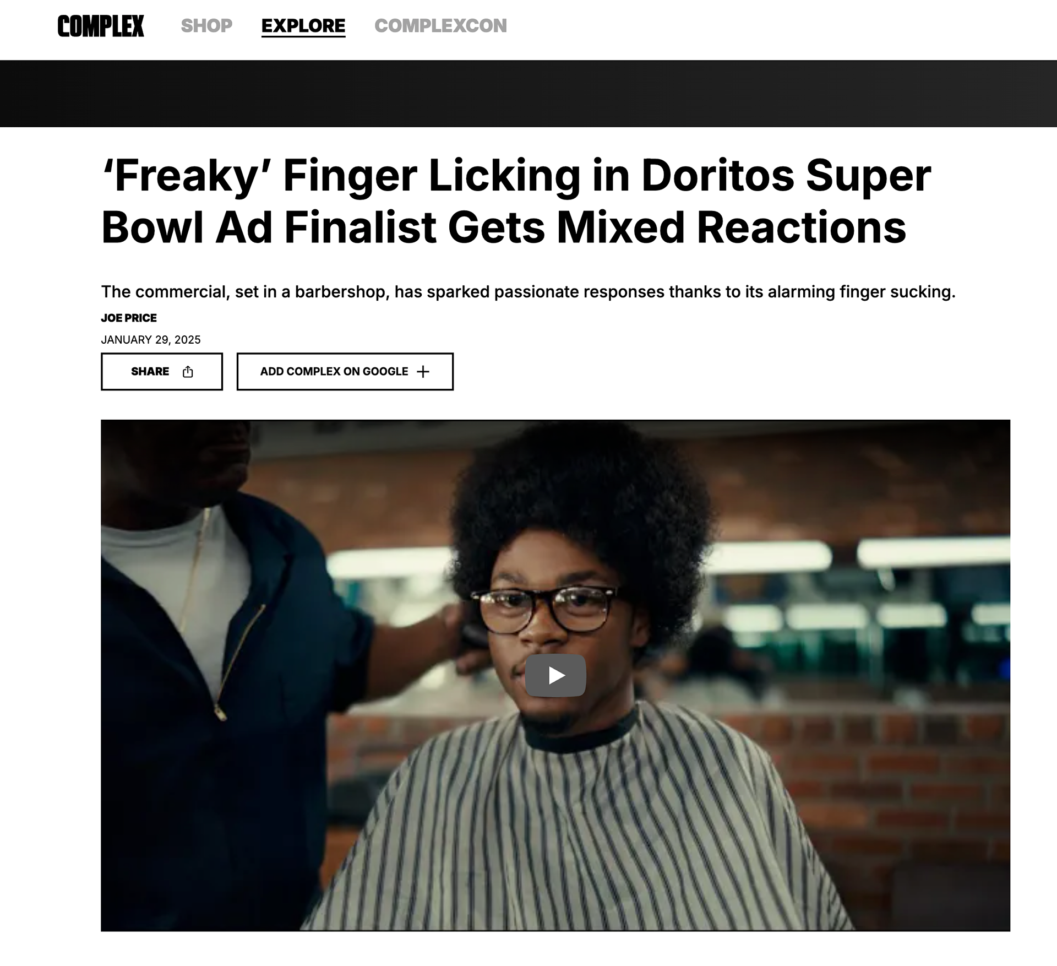The image size is (1057, 966).
Task: Click the ADD COMPLEX ON GOOGLE button
Action: click(345, 372)
